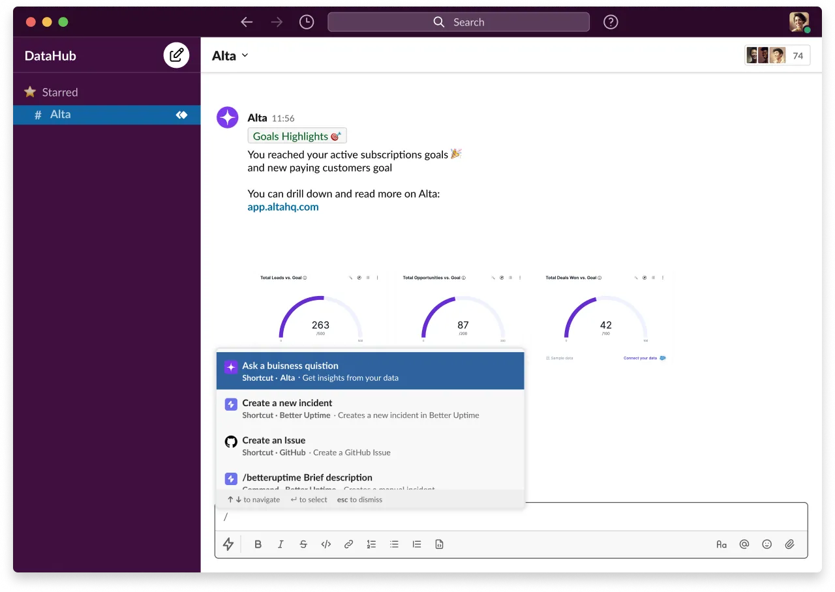Select the Alta channel in sidebar
The height and width of the screenshot is (592, 835).
click(x=61, y=115)
